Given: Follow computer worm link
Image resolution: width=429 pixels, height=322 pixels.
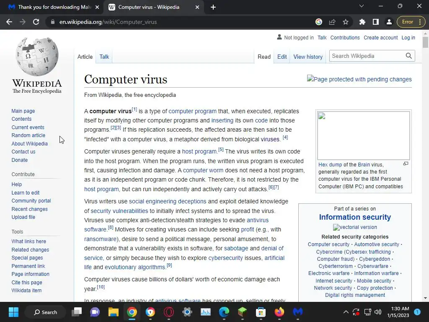Looking at the screenshot, I should [203, 170].
